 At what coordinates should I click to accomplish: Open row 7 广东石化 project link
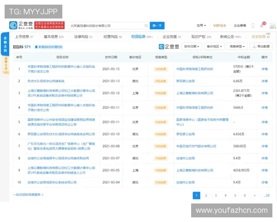point(61,146)
